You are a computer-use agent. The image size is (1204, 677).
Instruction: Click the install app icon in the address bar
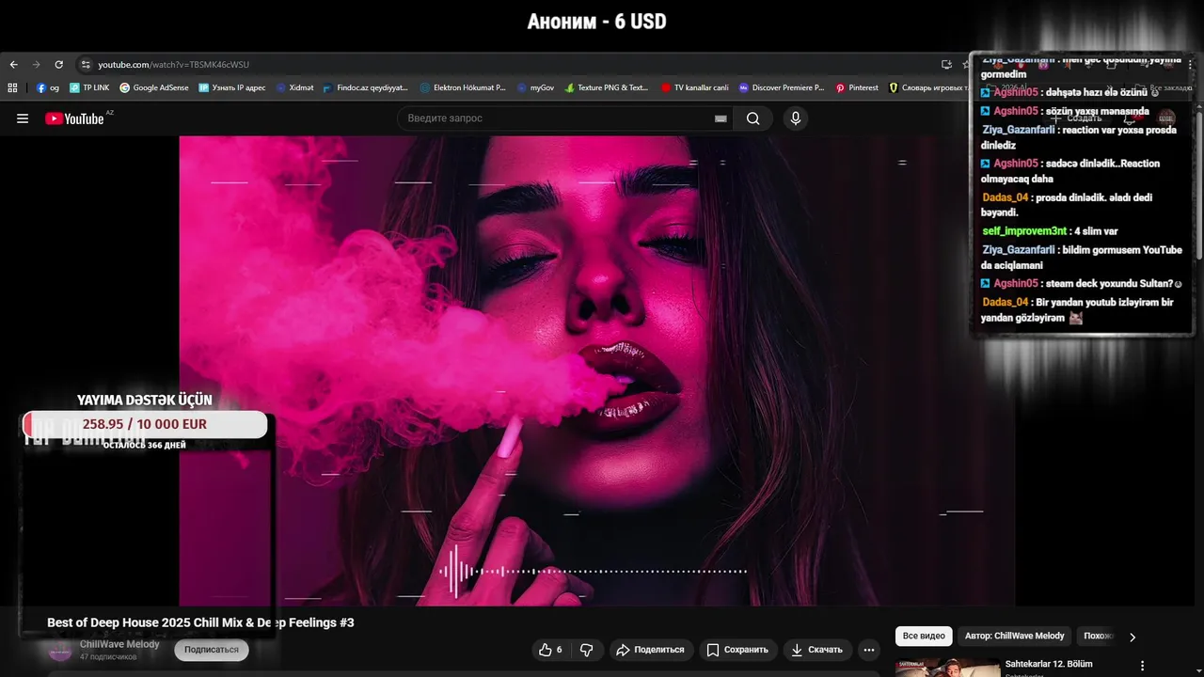946,65
